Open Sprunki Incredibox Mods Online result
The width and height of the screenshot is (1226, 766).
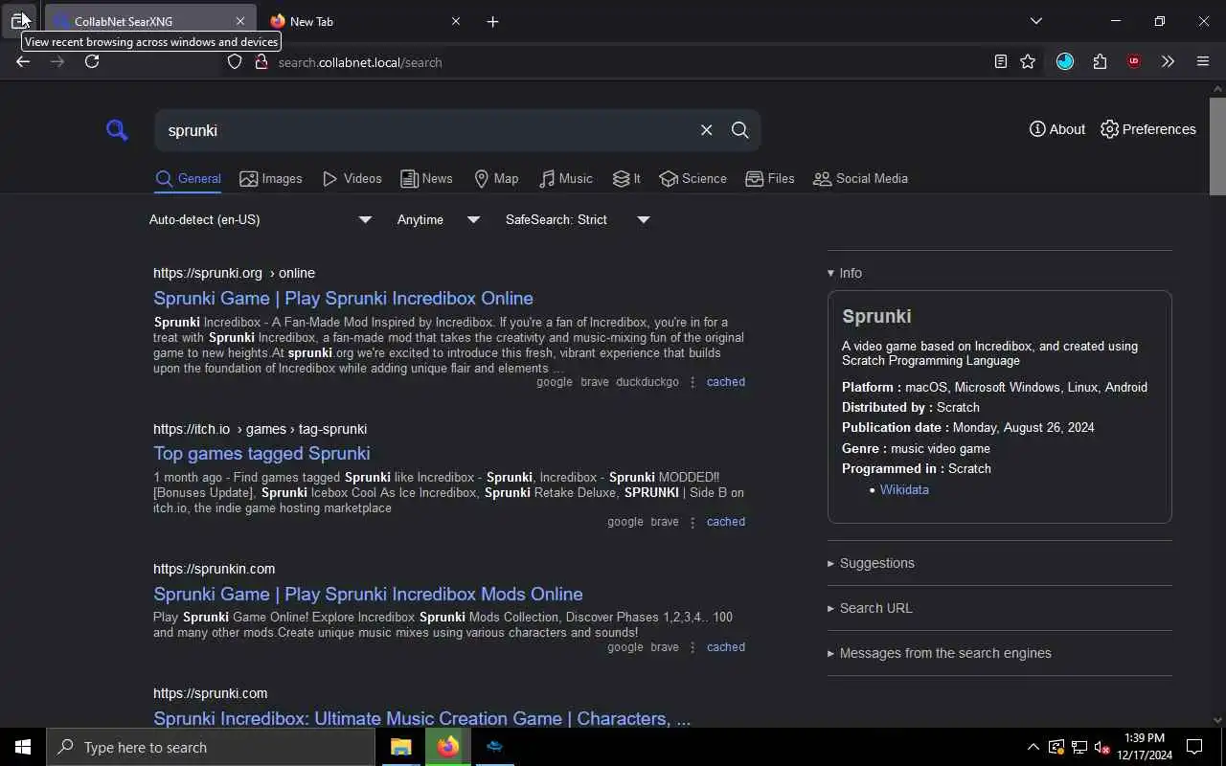(368, 594)
